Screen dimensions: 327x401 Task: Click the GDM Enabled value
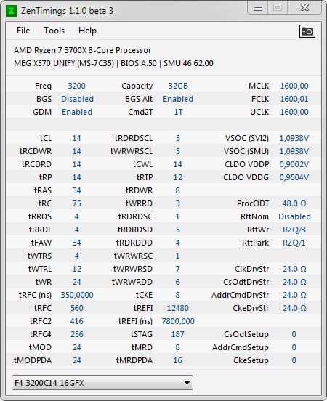pyautogui.click(x=77, y=112)
